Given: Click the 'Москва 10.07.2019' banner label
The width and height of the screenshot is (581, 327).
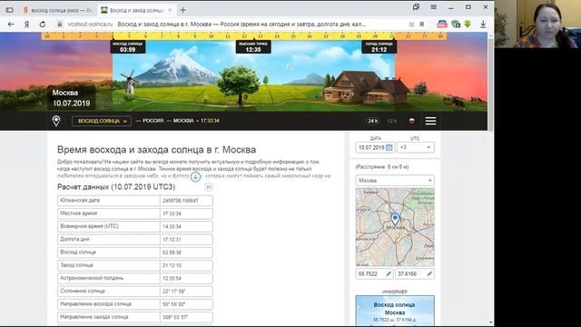Looking at the screenshot, I should tap(71, 98).
